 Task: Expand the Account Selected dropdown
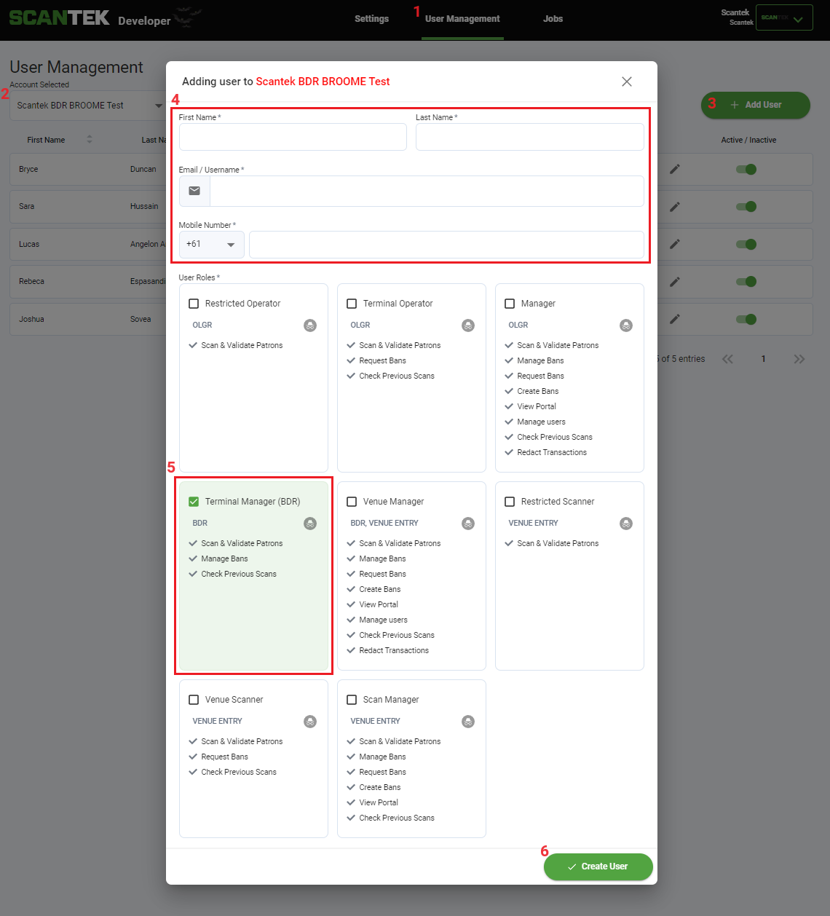pos(87,106)
